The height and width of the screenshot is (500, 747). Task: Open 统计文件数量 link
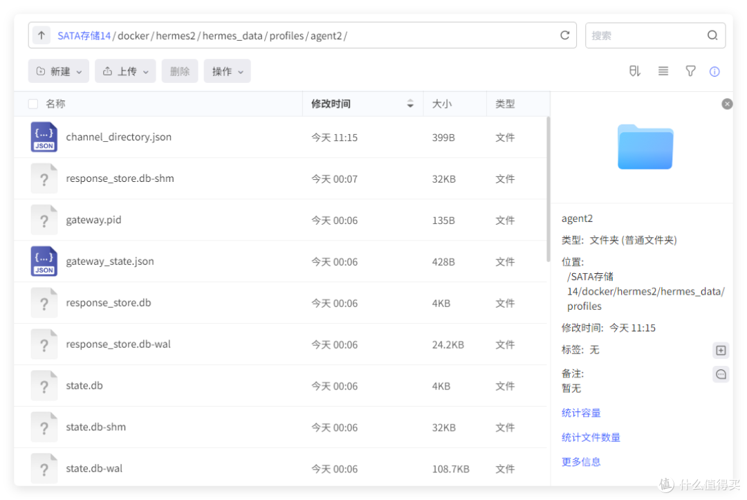[591, 437]
